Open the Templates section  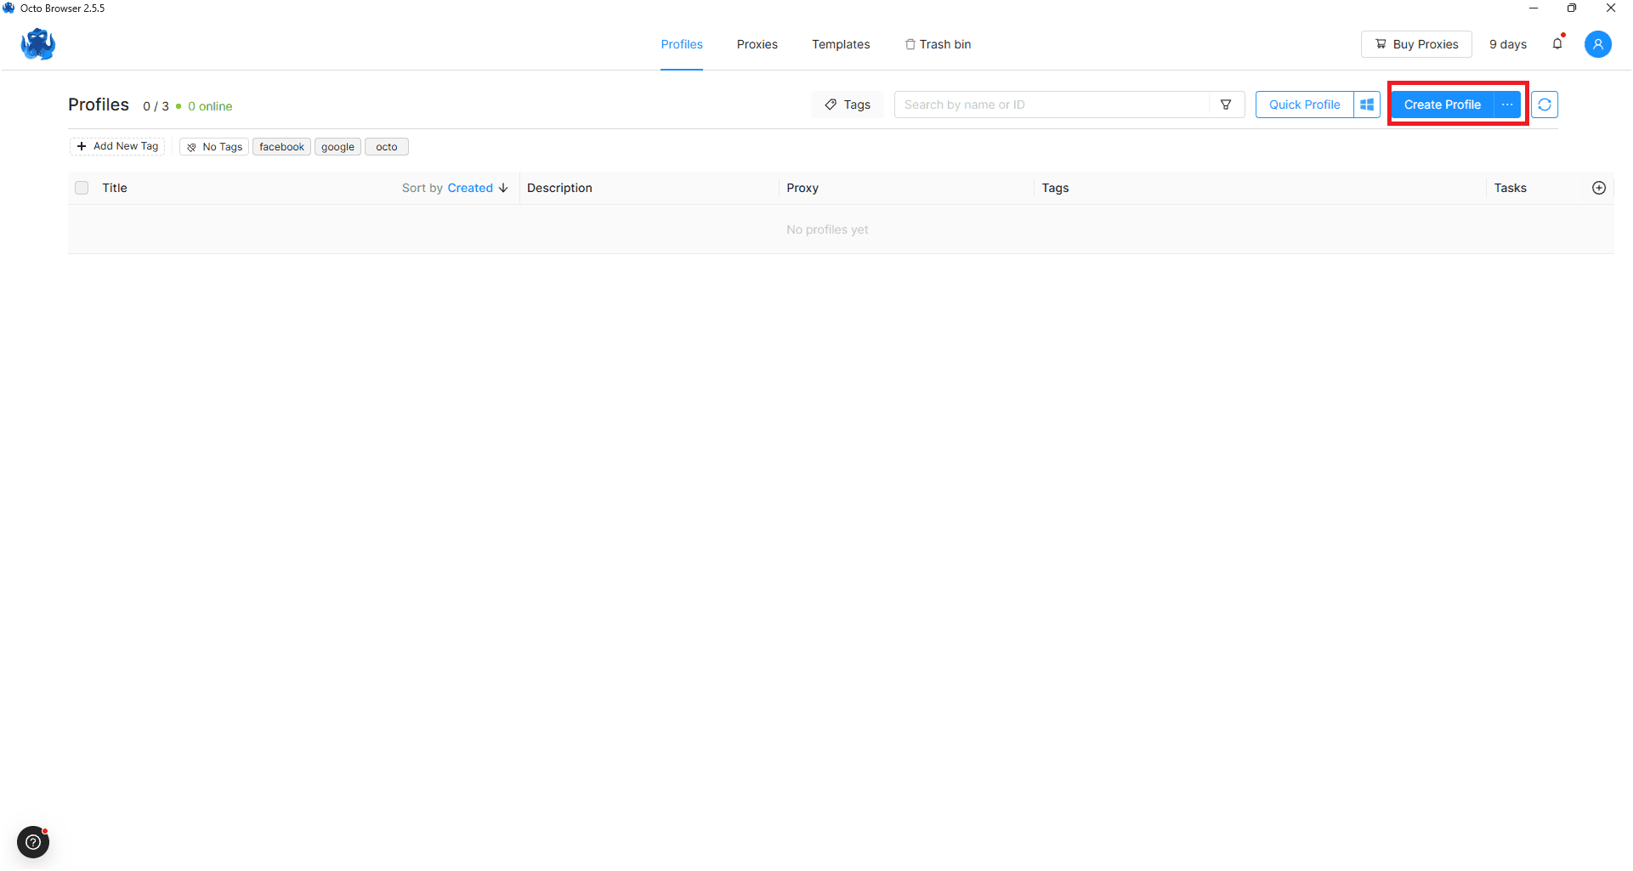point(841,44)
